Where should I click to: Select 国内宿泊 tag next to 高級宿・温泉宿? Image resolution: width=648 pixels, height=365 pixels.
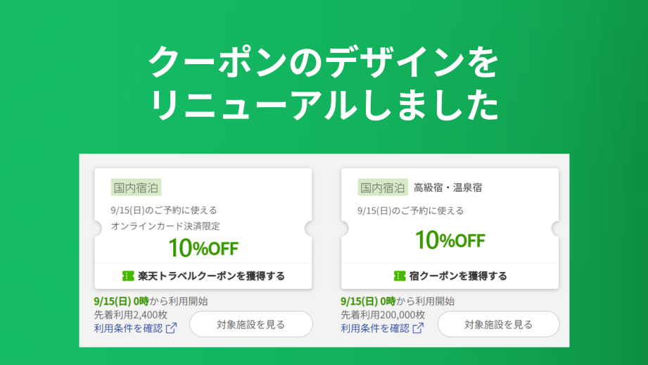(x=383, y=187)
